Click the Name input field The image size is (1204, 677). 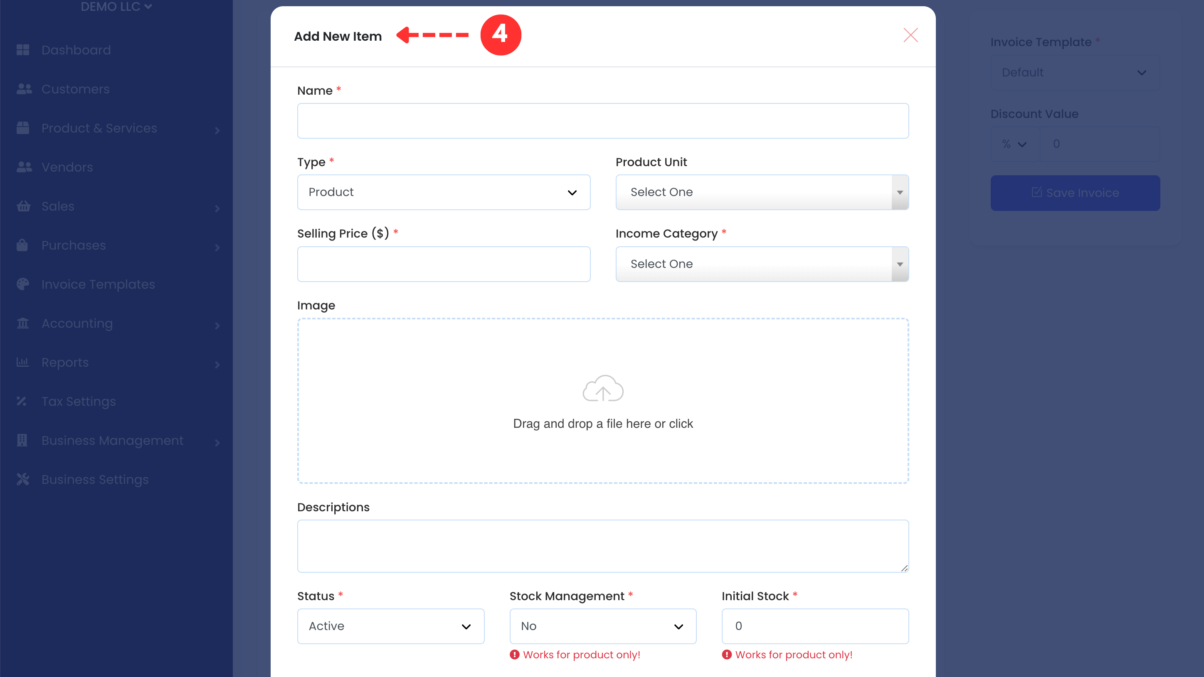(602, 121)
